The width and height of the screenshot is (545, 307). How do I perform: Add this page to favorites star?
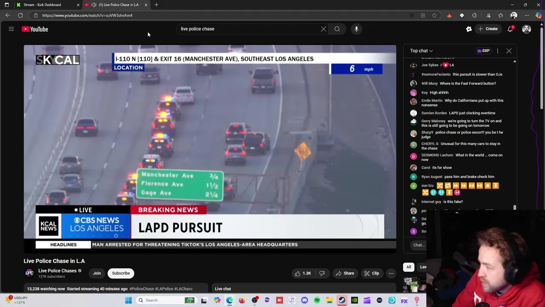[x=434, y=15]
